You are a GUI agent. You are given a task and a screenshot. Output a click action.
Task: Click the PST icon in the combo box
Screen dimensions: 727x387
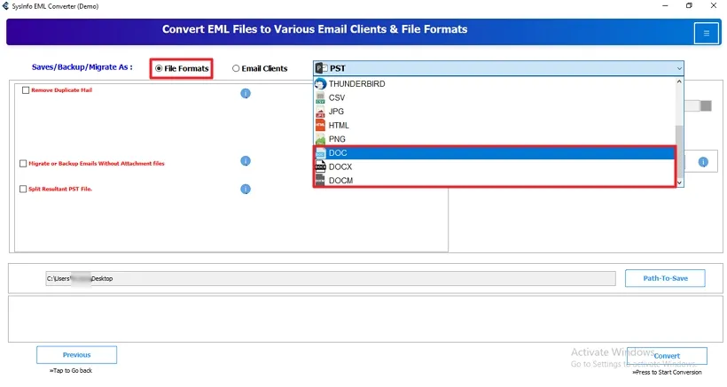coord(321,68)
